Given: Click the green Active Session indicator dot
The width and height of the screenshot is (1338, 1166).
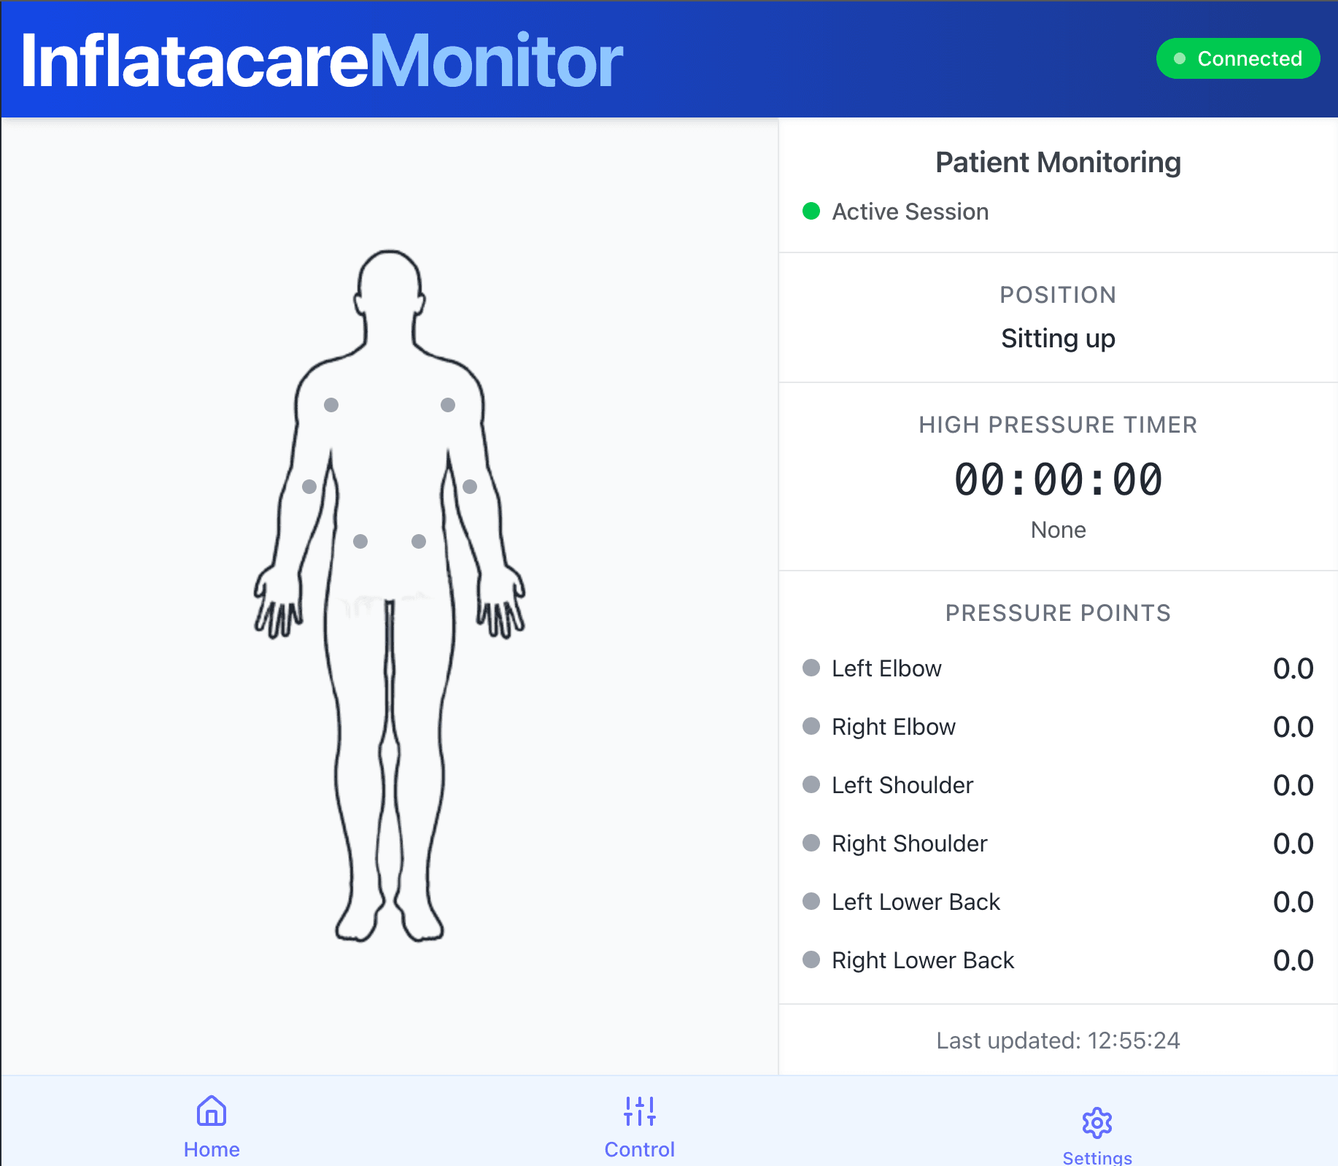Looking at the screenshot, I should pos(811,212).
